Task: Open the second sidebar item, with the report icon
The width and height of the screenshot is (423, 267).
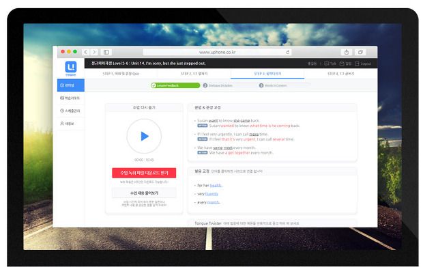Action: point(71,98)
